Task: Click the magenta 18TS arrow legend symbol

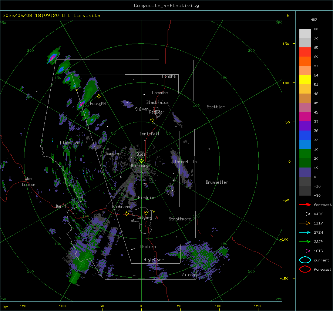Action: coord(305,251)
